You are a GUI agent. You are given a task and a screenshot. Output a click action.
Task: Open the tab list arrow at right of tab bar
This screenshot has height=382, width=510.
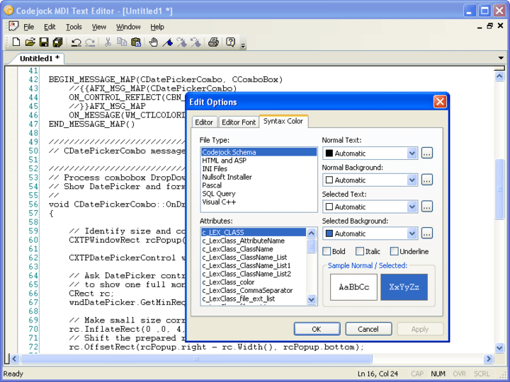coord(501,58)
